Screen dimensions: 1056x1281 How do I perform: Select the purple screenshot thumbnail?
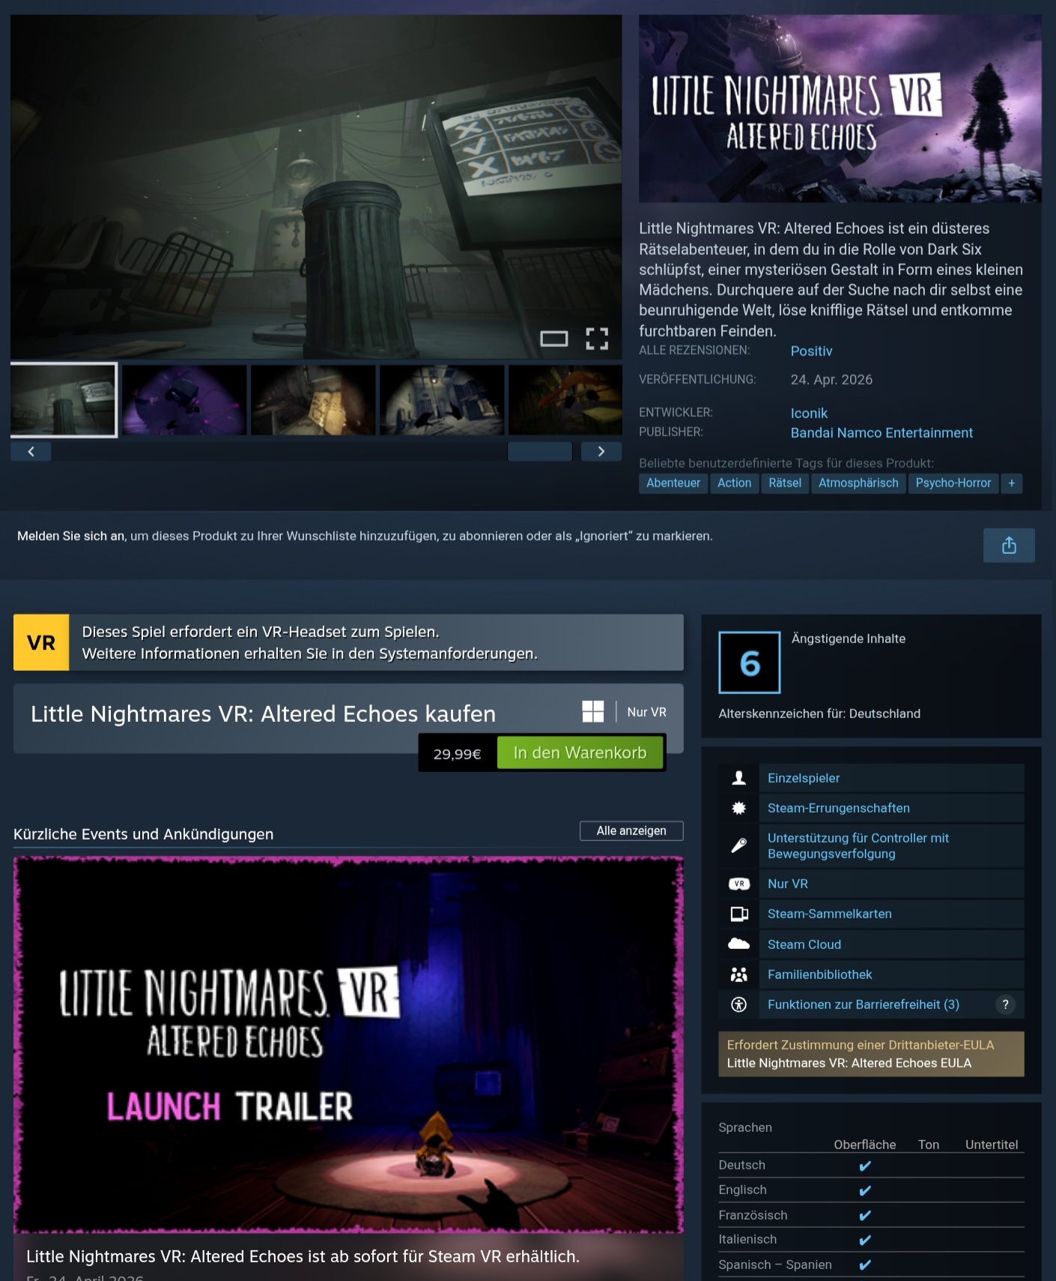pyautogui.click(x=184, y=400)
